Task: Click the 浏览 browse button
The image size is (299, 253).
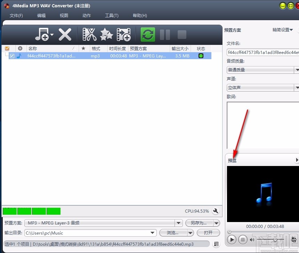Action: click(173, 232)
